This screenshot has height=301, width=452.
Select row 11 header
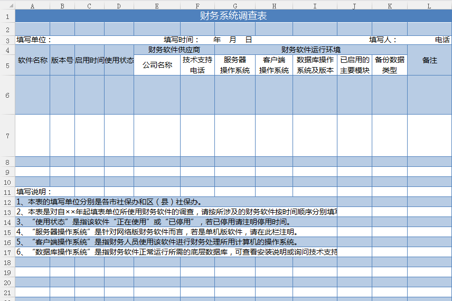(7, 192)
